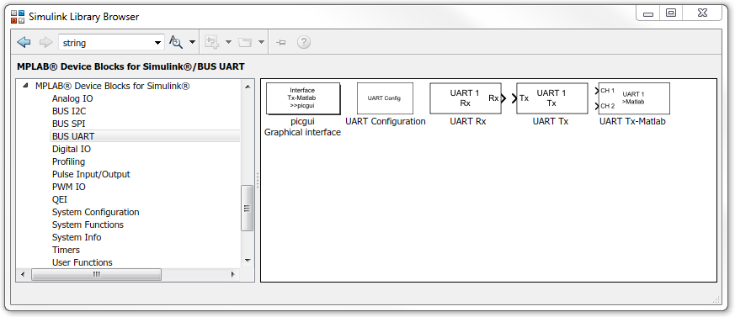Select the UART 1 Rx block

pyautogui.click(x=466, y=98)
